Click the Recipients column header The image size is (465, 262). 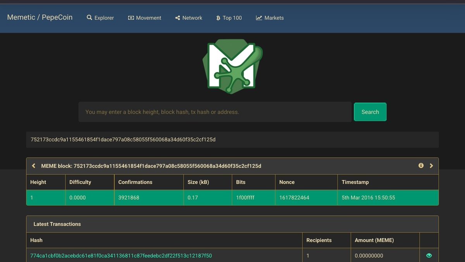point(319,240)
